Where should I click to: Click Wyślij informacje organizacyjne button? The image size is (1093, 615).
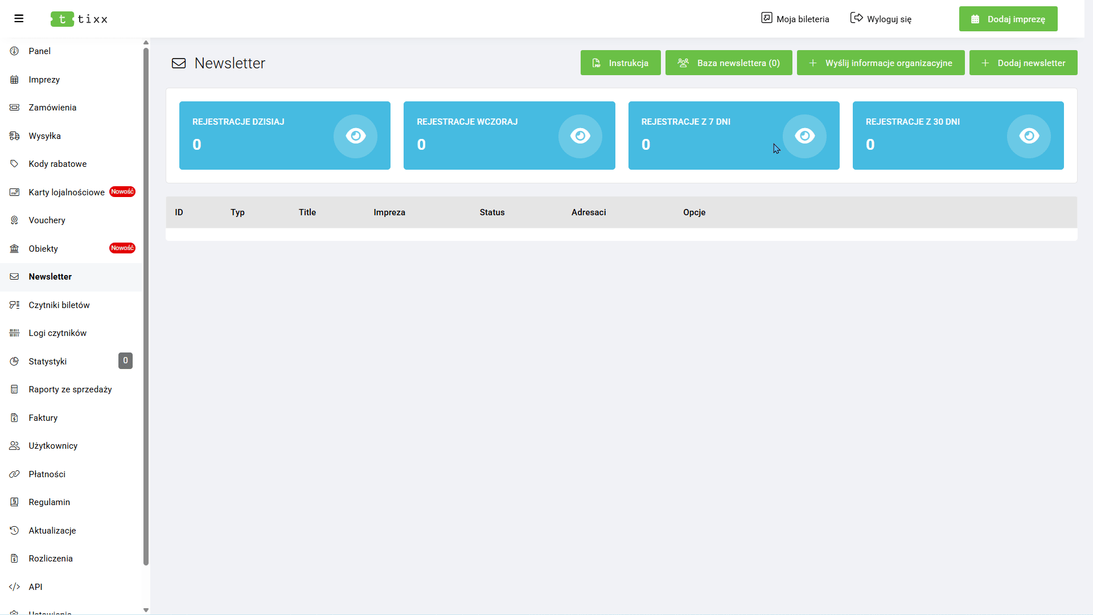click(x=881, y=63)
